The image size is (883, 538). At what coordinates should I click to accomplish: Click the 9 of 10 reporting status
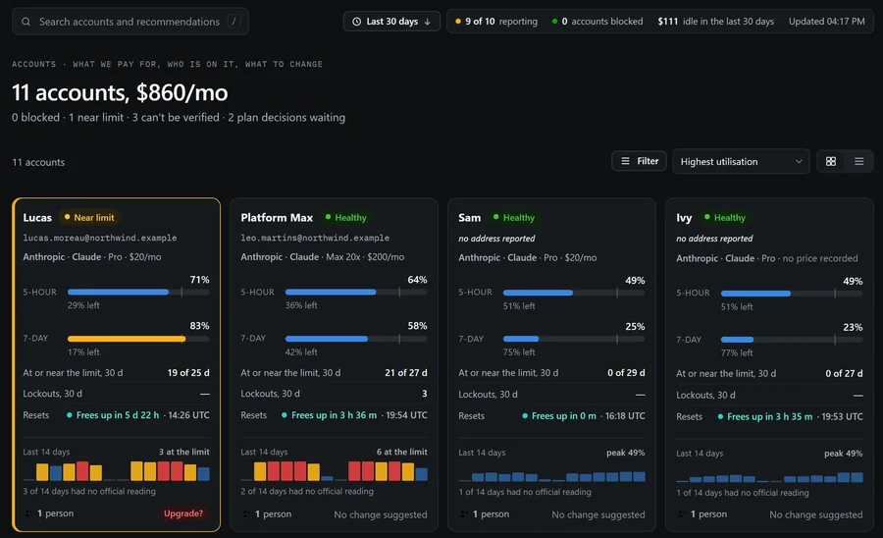coord(496,22)
